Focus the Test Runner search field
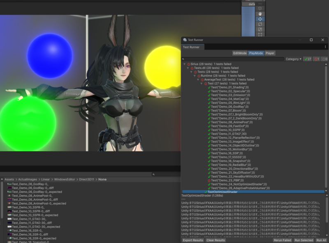Screen dimensions: 329x243 pos(233,59)
